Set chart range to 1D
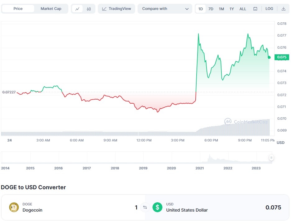The width and height of the screenshot is (291, 224). click(200, 9)
